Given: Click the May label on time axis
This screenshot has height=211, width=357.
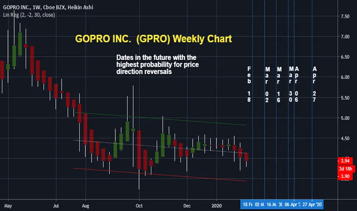Looking at the screenshot, I should tap(8, 206).
